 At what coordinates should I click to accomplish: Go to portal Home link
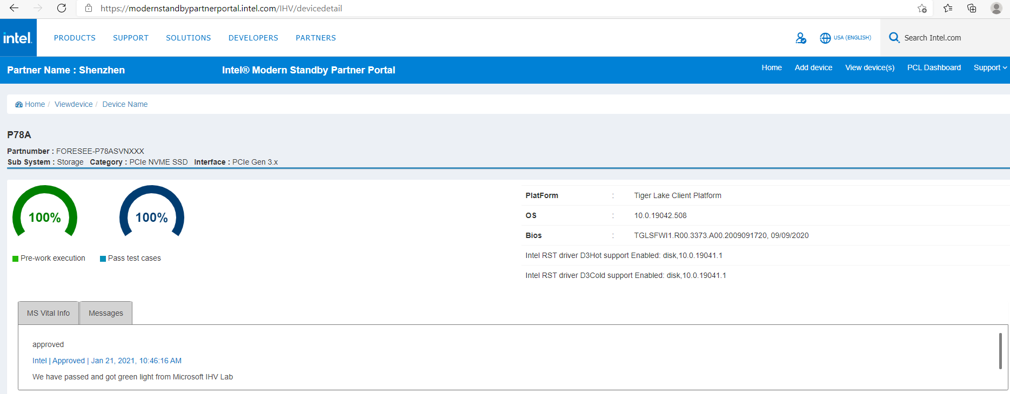[772, 67]
